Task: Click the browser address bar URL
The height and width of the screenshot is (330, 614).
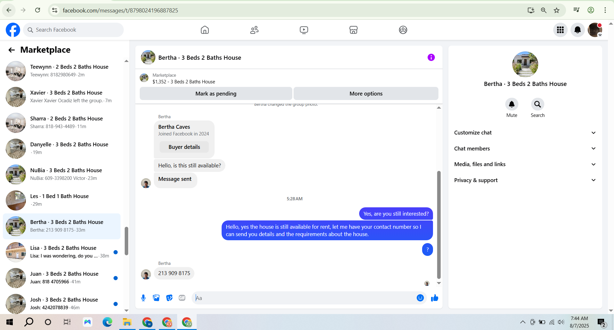Action: pos(120,10)
